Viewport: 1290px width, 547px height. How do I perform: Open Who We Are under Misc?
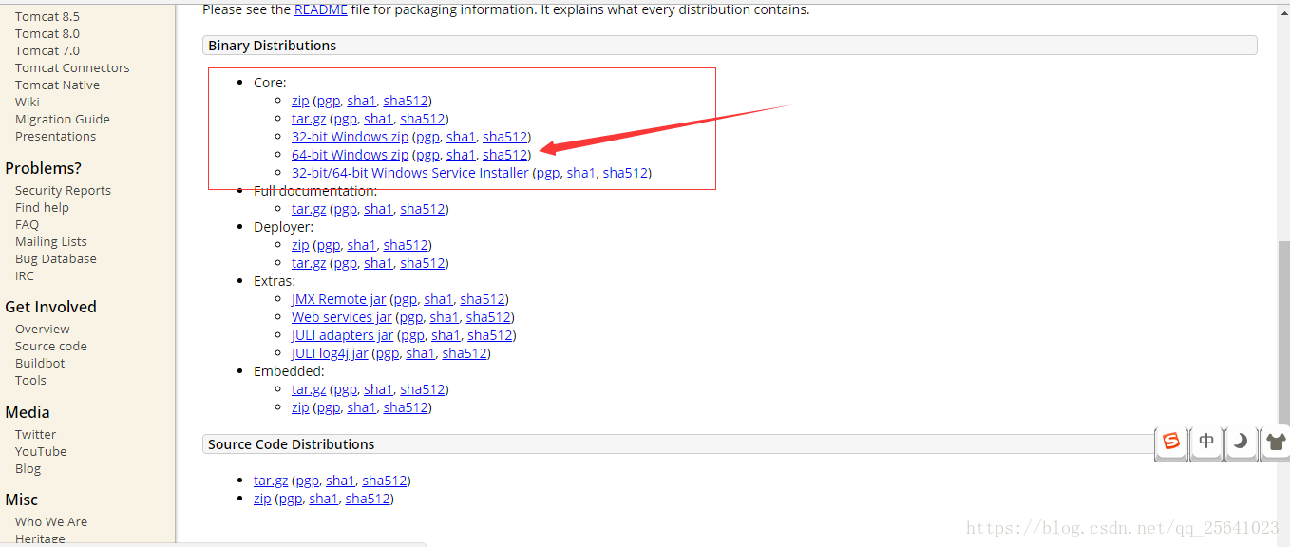[x=51, y=521]
